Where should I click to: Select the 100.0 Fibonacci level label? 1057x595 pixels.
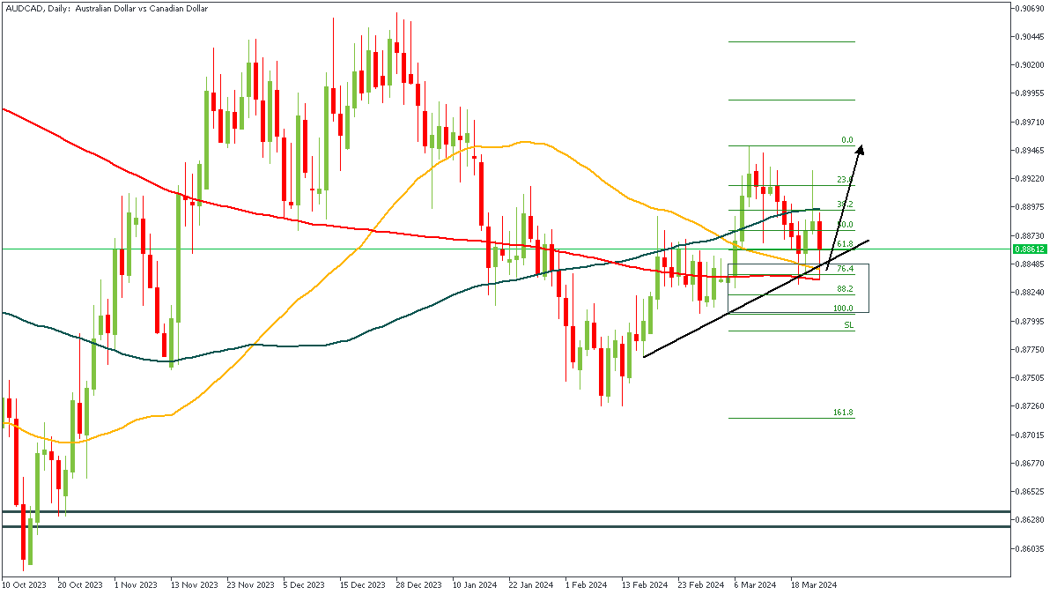click(x=843, y=309)
